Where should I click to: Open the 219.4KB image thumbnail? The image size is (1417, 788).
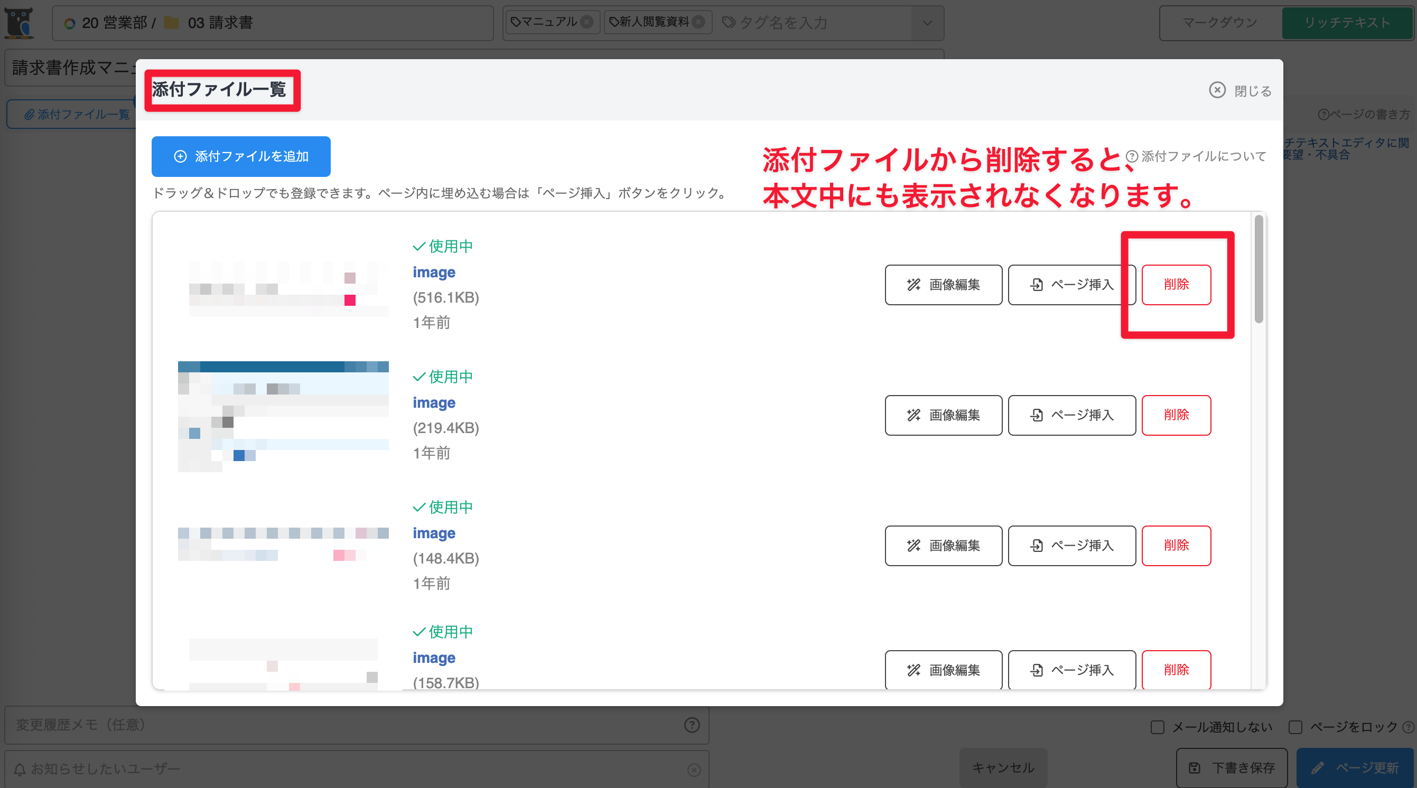(283, 416)
